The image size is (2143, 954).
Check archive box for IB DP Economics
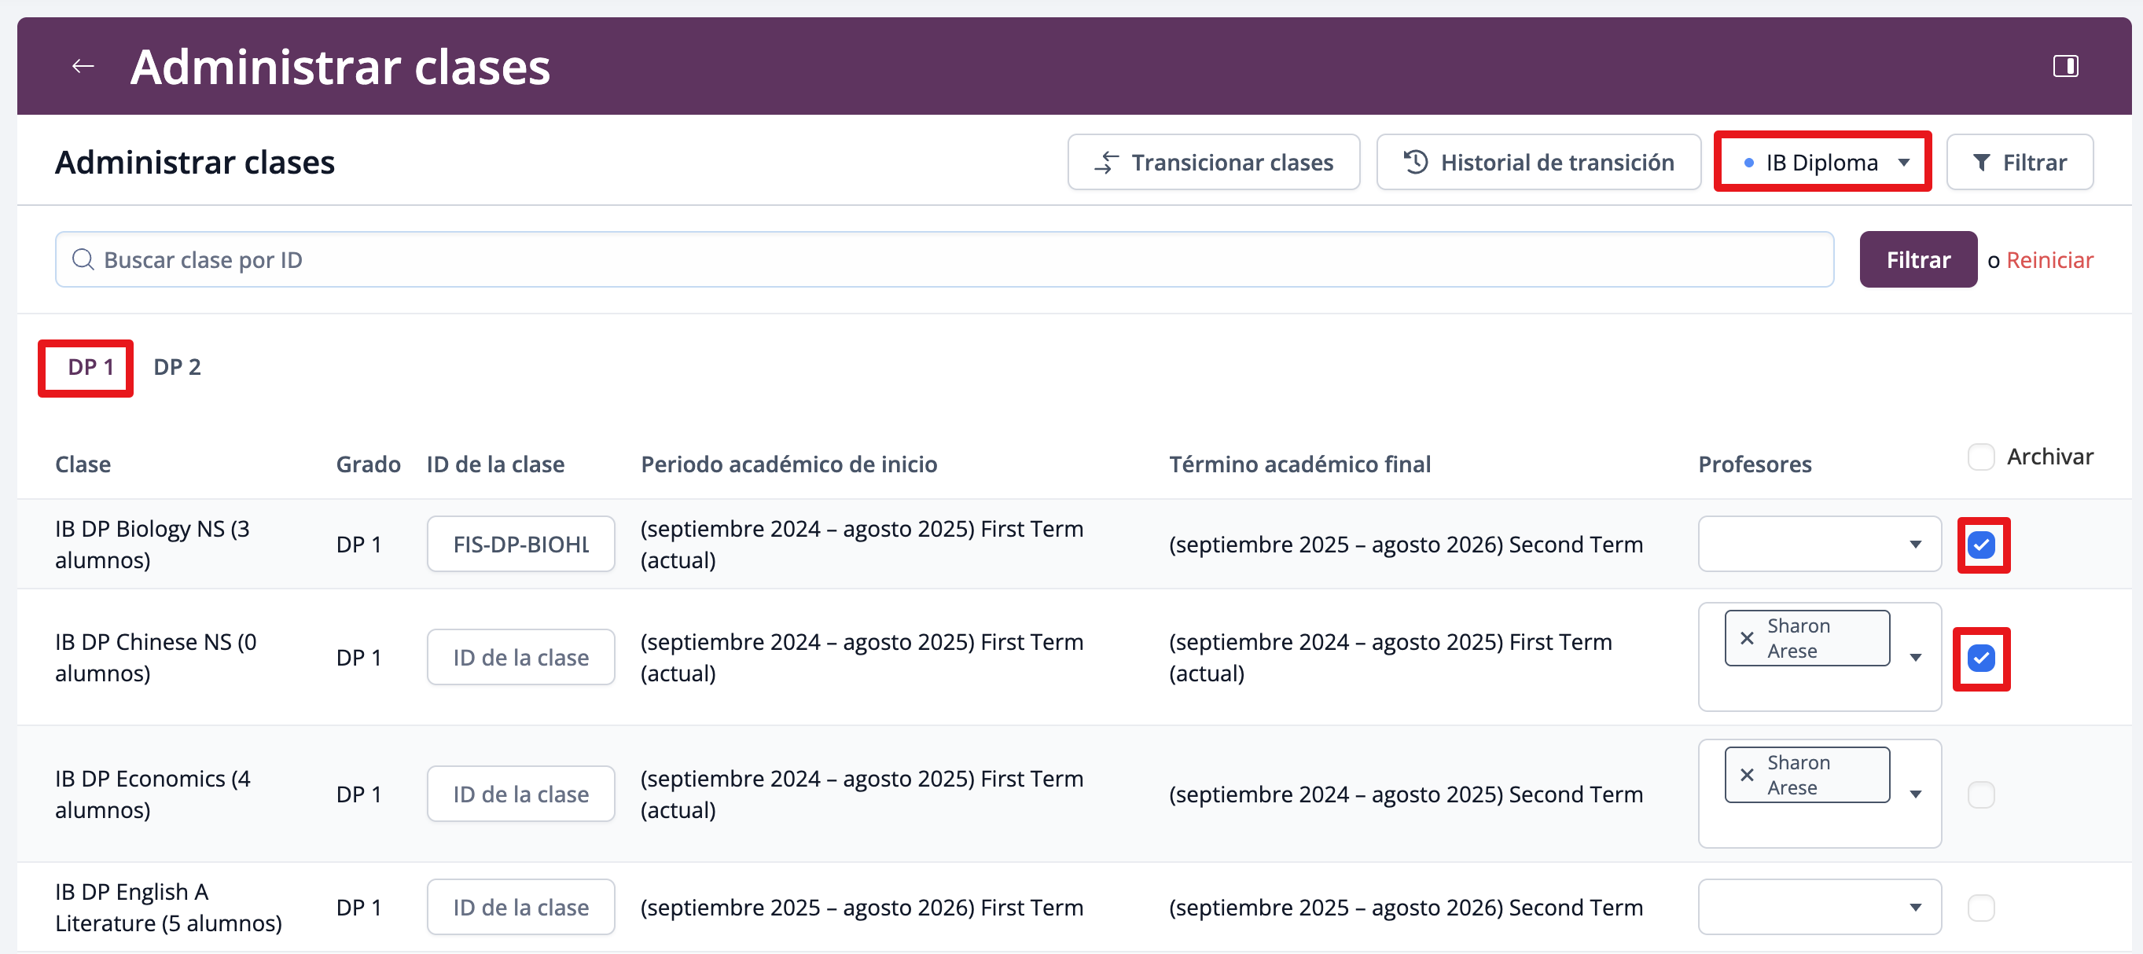click(x=1981, y=794)
